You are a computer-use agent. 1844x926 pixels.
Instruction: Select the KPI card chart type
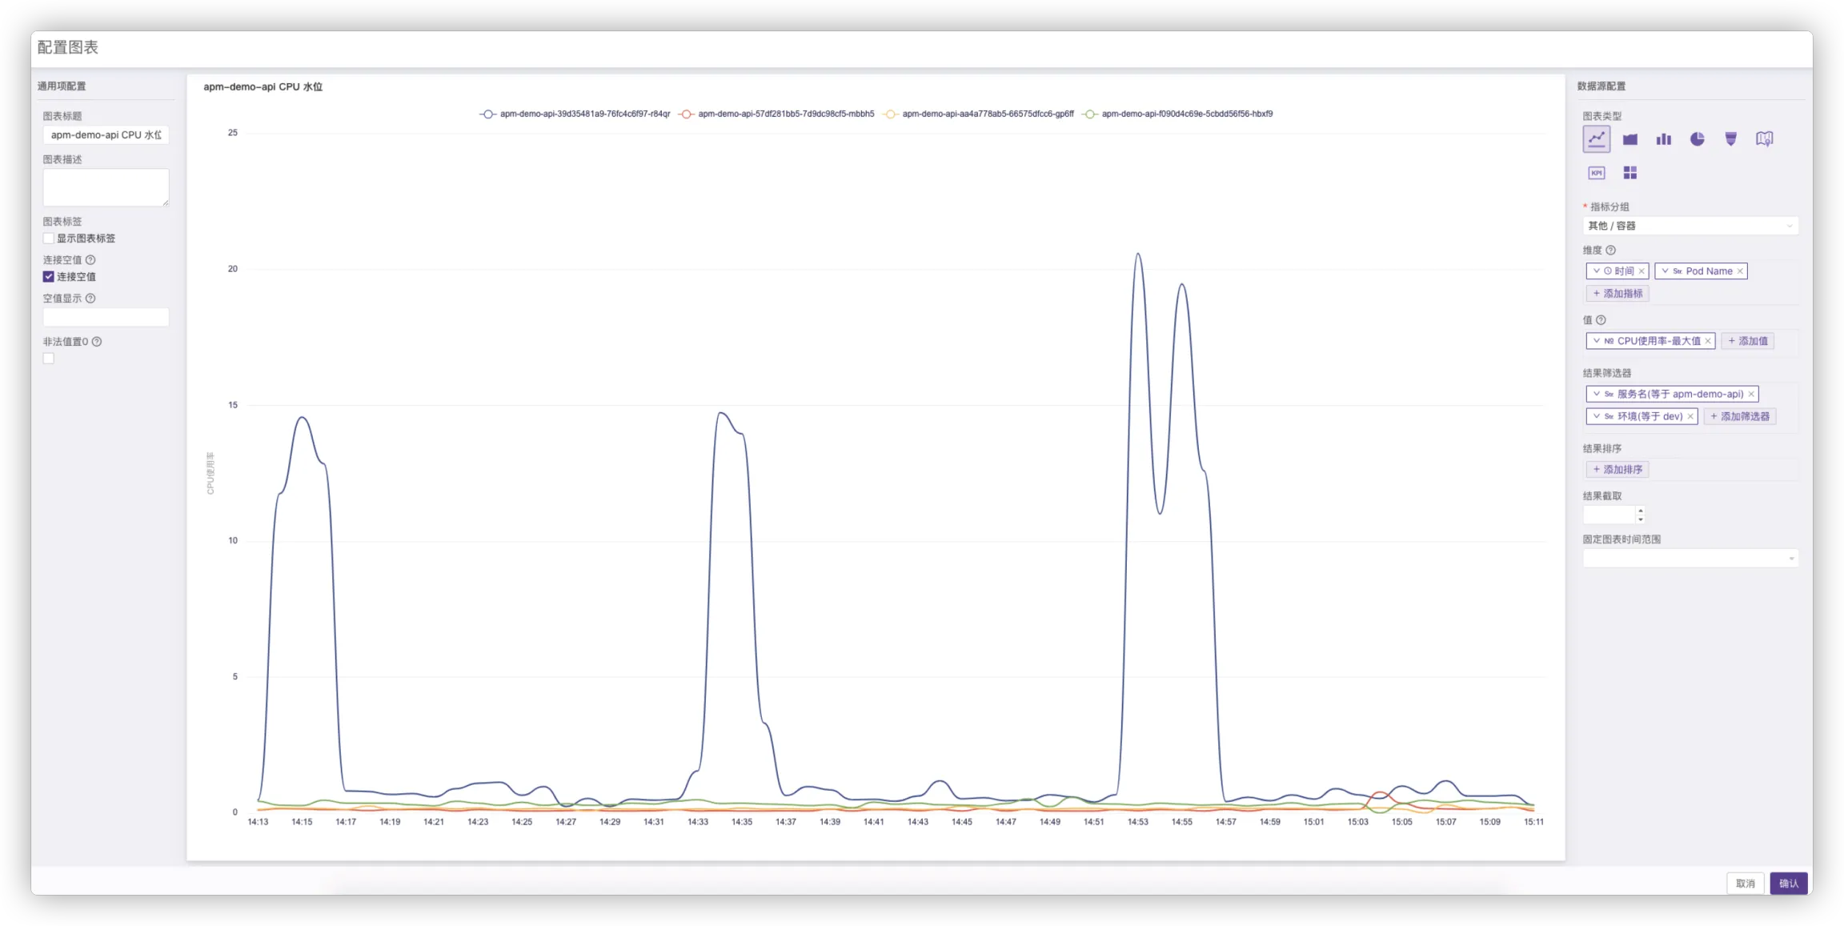click(x=1597, y=173)
